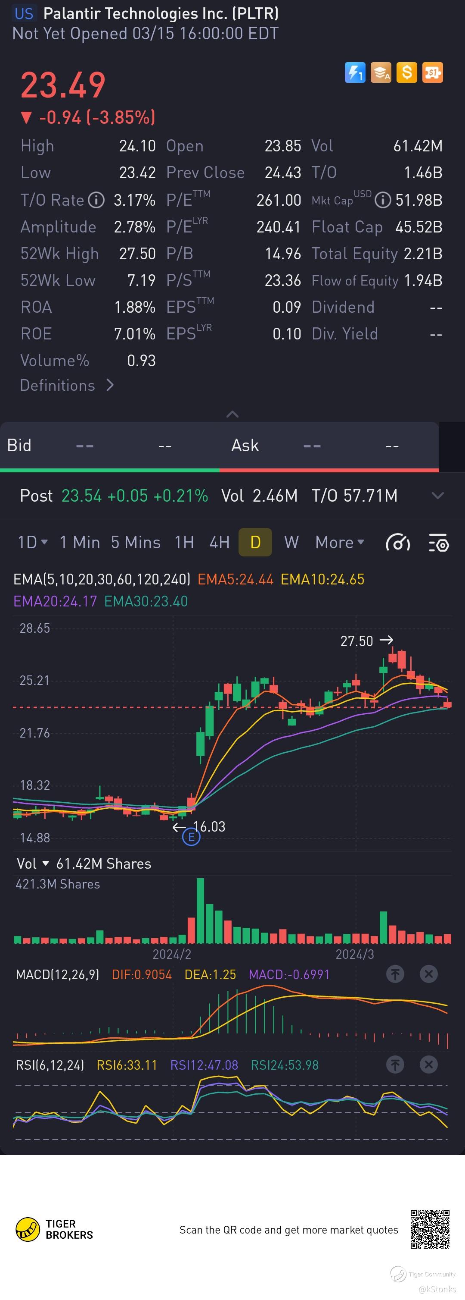Tap the current price 23.49

(x=63, y=85)
